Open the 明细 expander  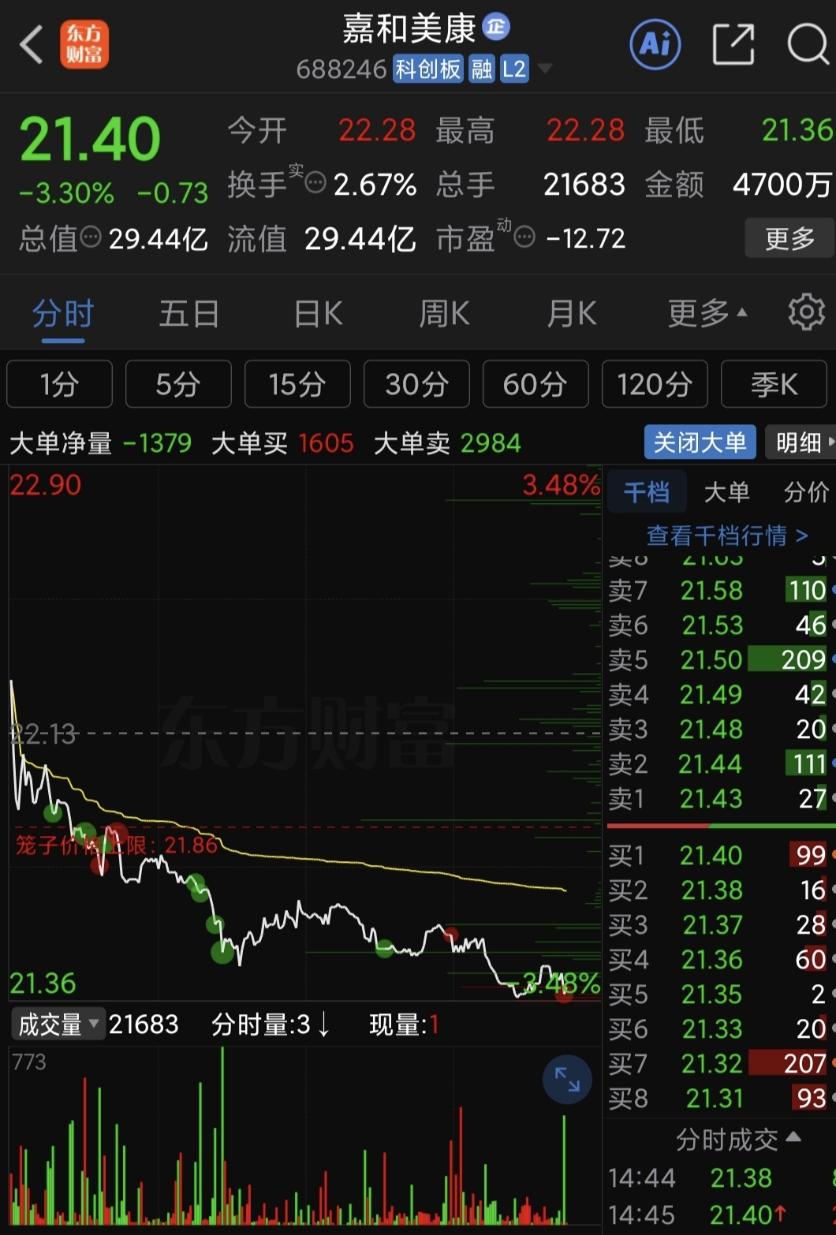[801, 442]
